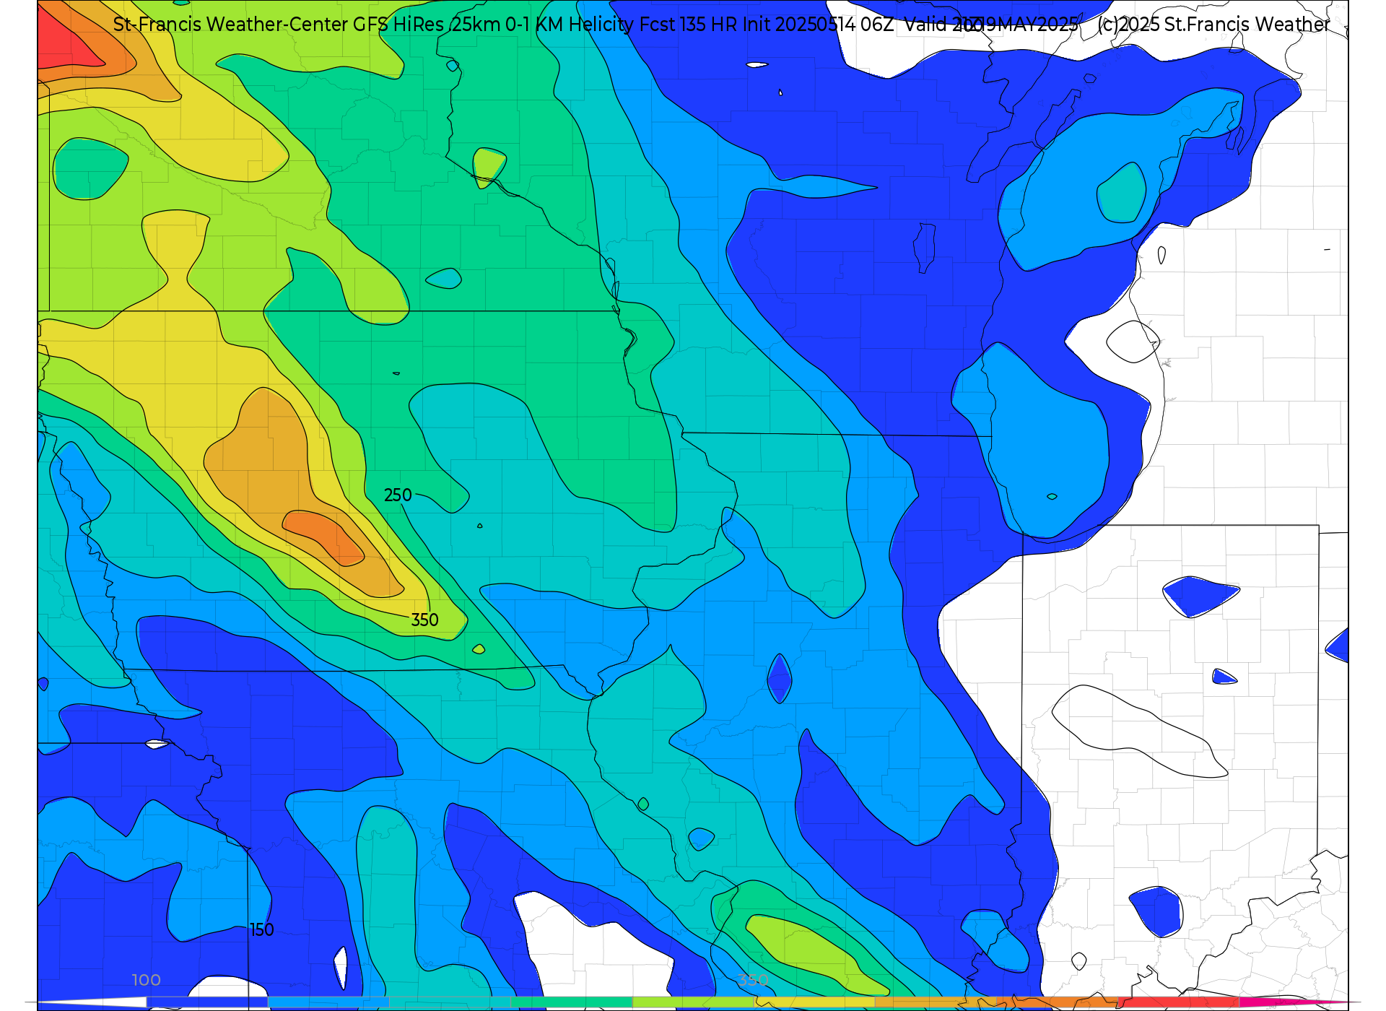The width and height of the screenshot is (1386, 1011).
Task: Click the faint "350" colorbar scale label
Action: click(753, 980)
